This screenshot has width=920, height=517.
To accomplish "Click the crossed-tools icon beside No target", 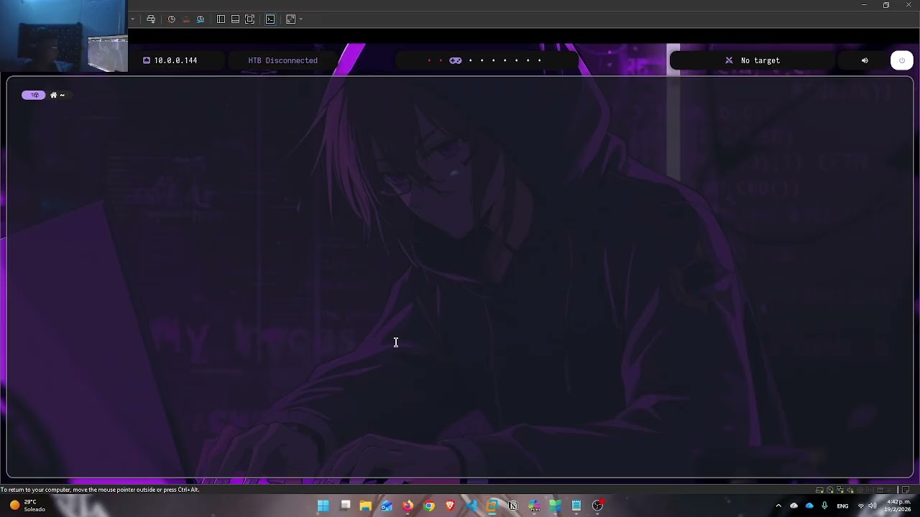I will coord(729,60).
